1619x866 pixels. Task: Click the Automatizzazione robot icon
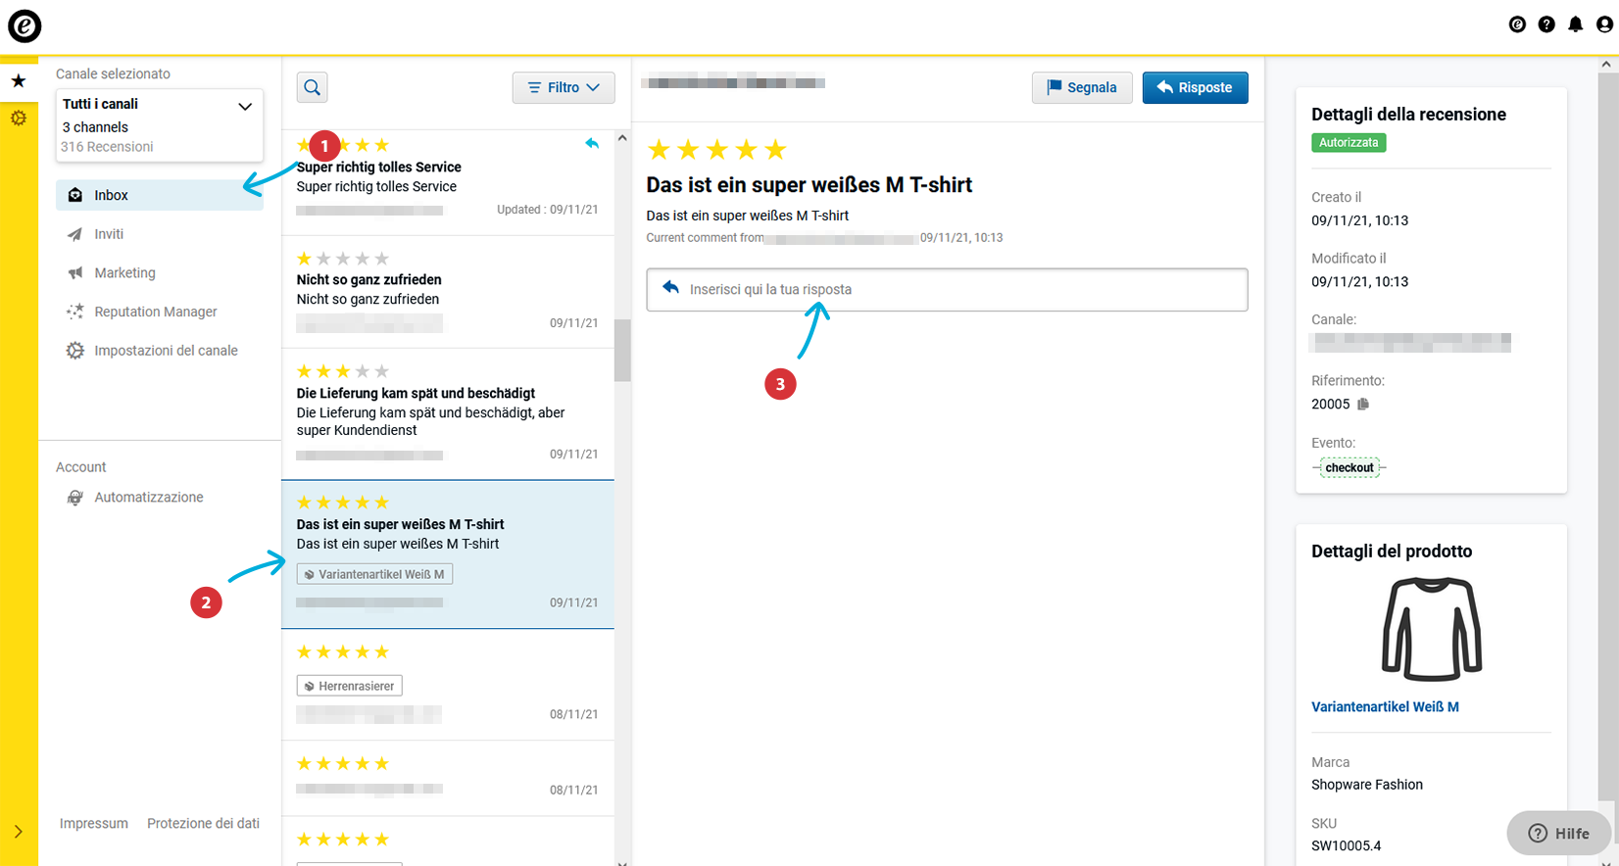pyautogui.click(x=74, y=498)
